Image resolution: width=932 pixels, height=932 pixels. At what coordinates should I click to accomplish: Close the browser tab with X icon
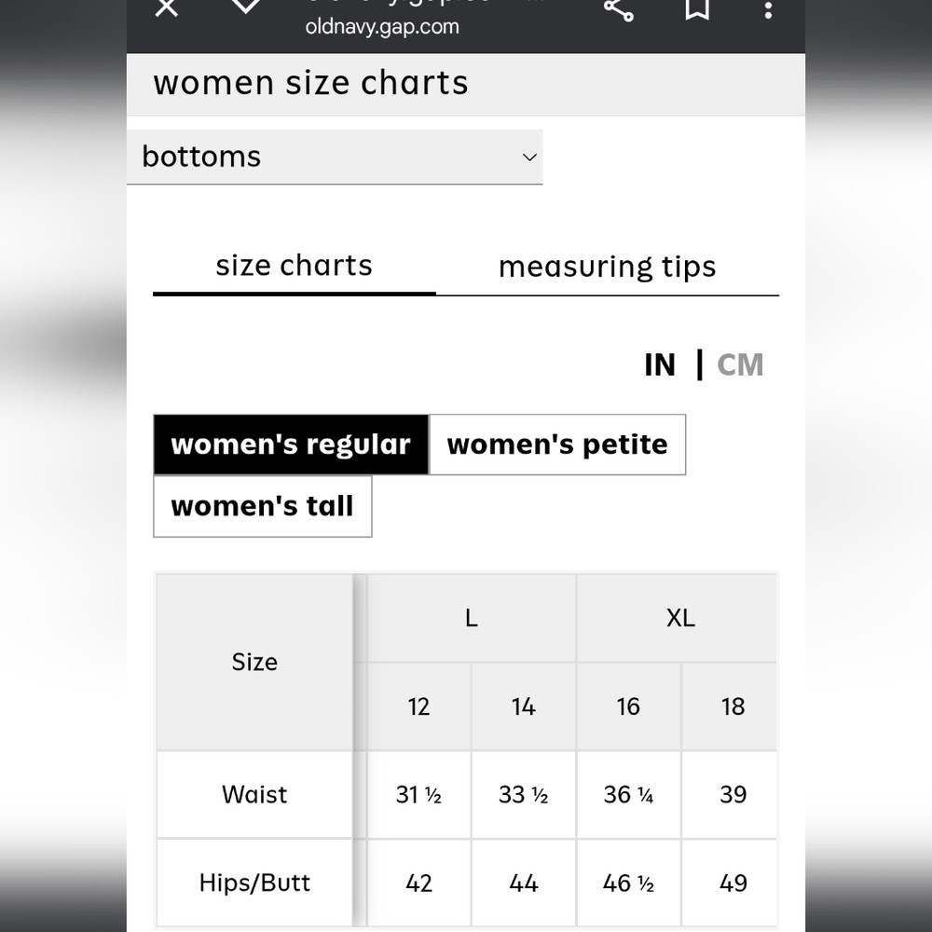(167, 7)
